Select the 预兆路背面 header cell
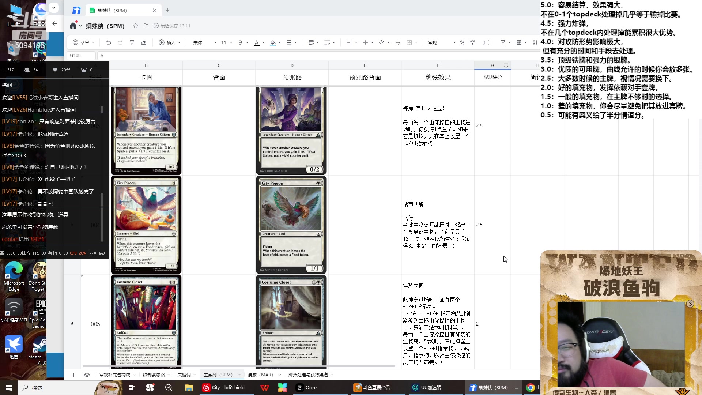 click(x=365, y=77)
